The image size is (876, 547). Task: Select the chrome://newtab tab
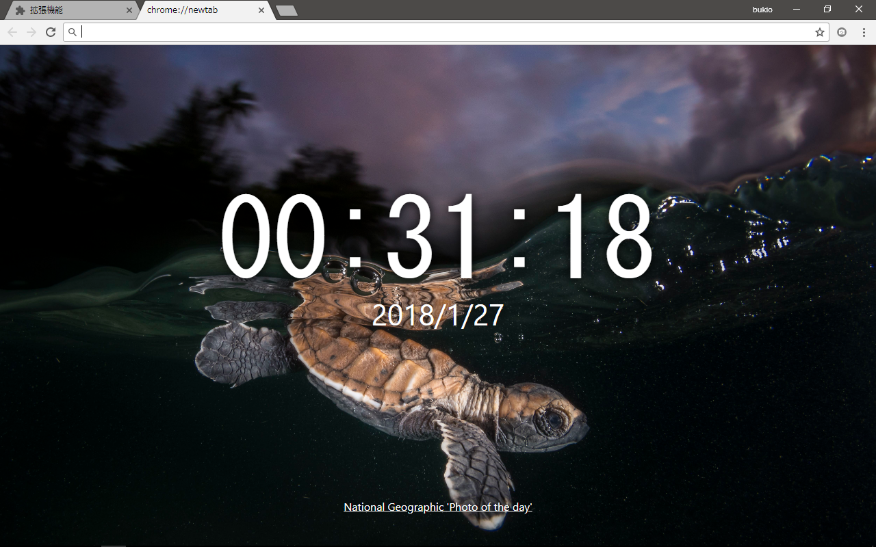click(x=185, y=10)
